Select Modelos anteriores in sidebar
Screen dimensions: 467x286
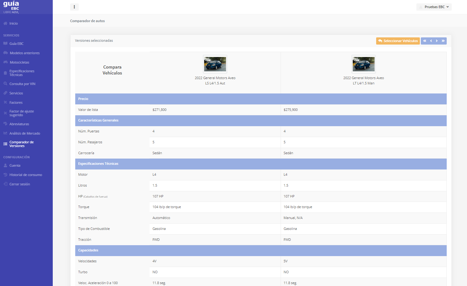click(24, 53)
